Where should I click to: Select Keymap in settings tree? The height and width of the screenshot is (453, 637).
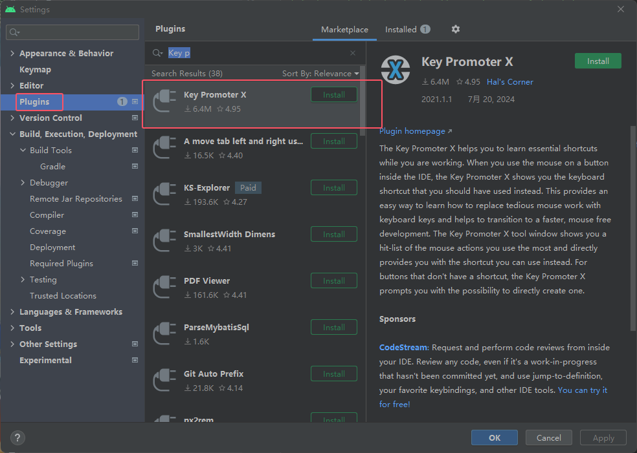click(36, 69)
